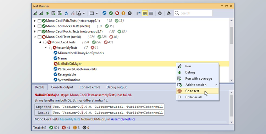266x134 pixels.
Task: Open the Test Runner title bar dropdown
Action: click(222, 6)
